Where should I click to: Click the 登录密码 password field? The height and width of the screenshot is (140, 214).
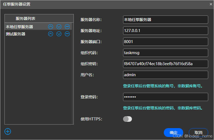click(x=165, y=97)
